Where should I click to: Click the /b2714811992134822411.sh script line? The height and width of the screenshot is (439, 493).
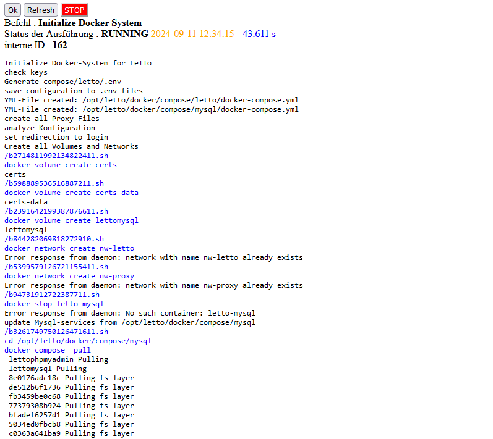coord(56,156)
